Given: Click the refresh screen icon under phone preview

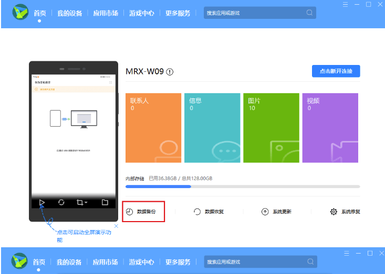Looking at the screenshot, I should (61, 202).
